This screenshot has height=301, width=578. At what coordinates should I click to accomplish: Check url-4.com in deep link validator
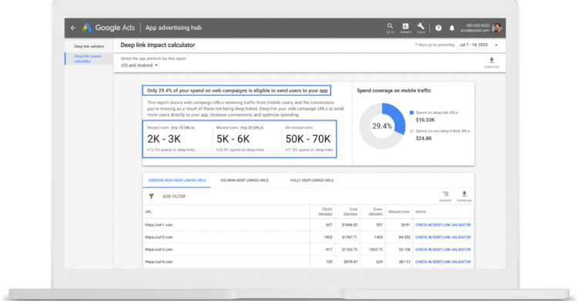[x=442, y=262]
